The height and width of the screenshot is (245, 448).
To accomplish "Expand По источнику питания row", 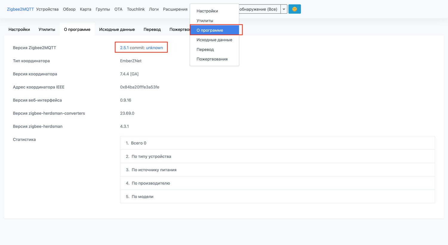I will (x=154, y=170).
